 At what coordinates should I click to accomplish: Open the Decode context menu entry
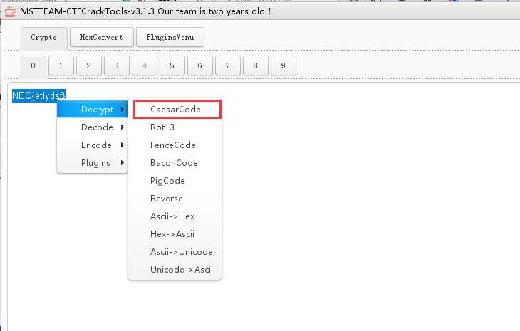pyautogui.click(x=92, y=127)
